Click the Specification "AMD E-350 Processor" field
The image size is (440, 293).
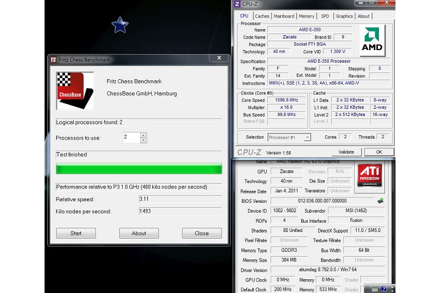pyautogui.click(x=328, y=61)
